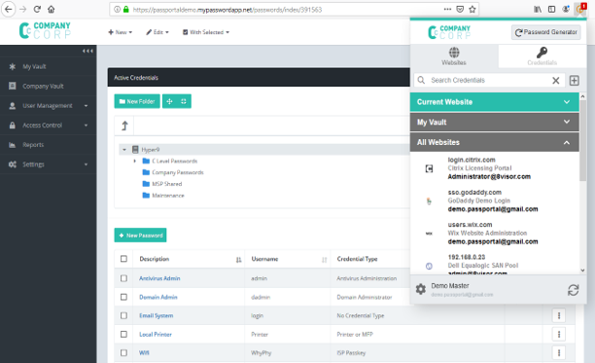Click the Search Credentials input field
The image size is (595, 363).
point(489,80)
